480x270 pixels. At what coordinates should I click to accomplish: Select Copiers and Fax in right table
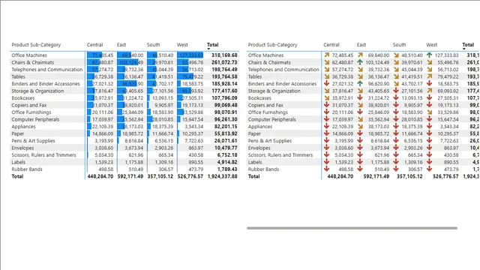pyautogui.click(x=265, y=105)
